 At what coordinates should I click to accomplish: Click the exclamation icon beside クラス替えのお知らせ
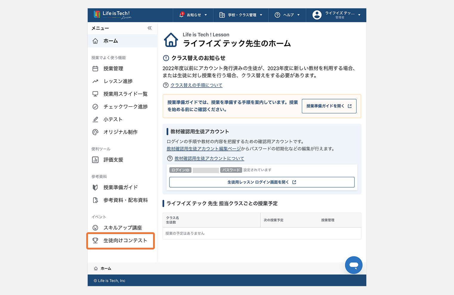tap(166, 58)
